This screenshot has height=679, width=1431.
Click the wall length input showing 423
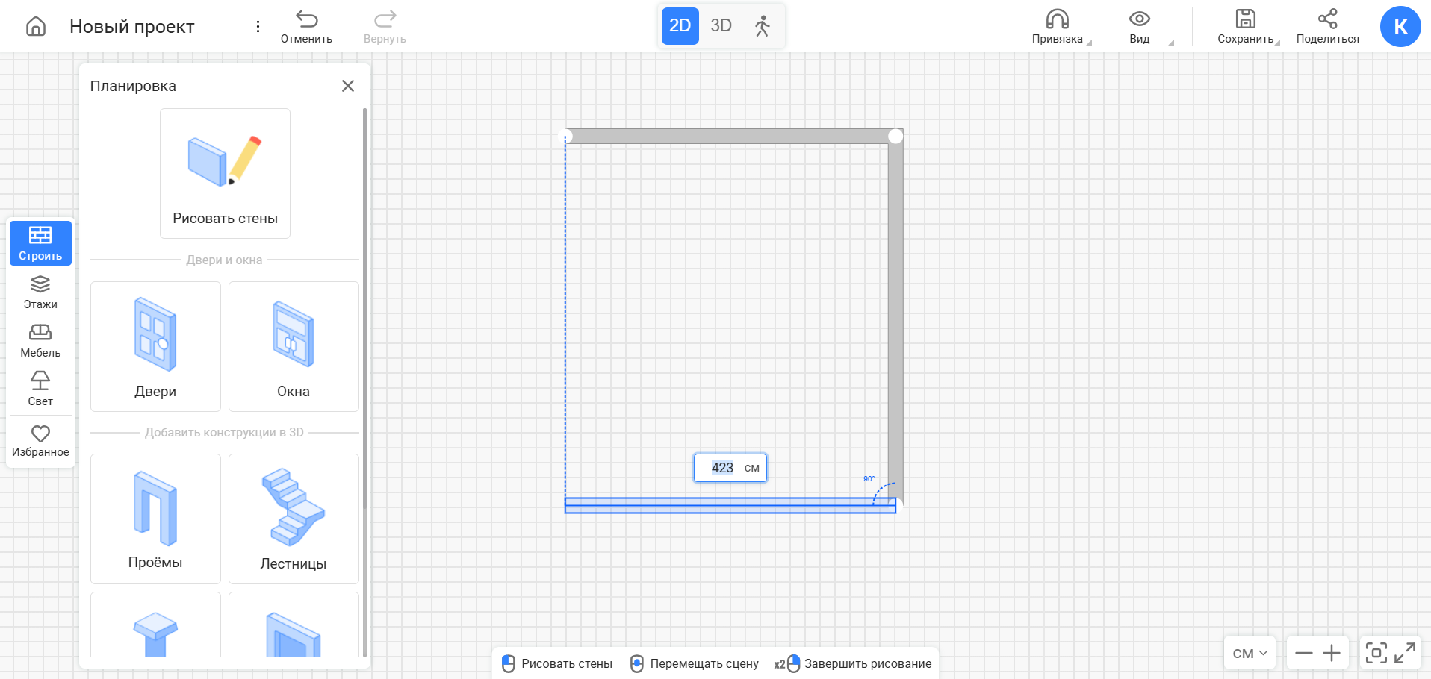tap(730, 468)
